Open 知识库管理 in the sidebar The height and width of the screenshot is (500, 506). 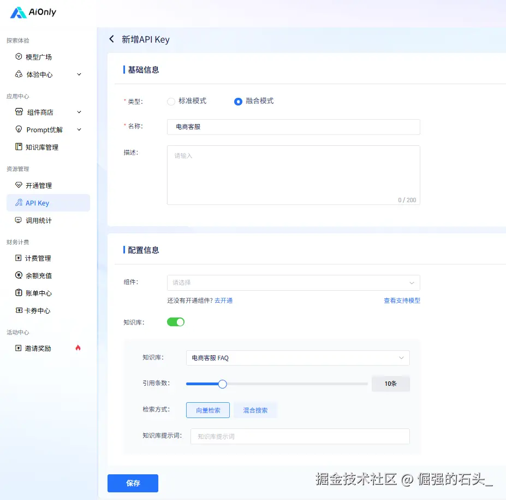[x=42, y=147]
